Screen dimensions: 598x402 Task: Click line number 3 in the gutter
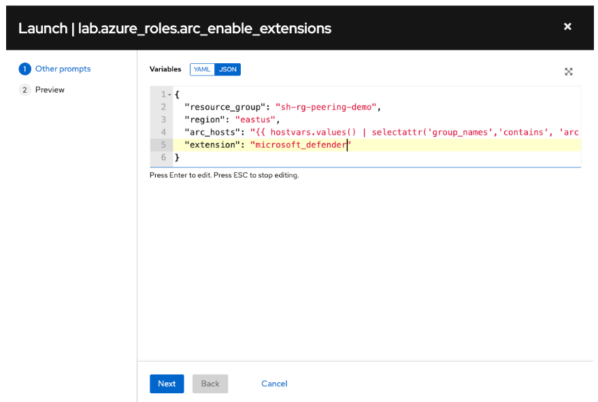[163, 120]
